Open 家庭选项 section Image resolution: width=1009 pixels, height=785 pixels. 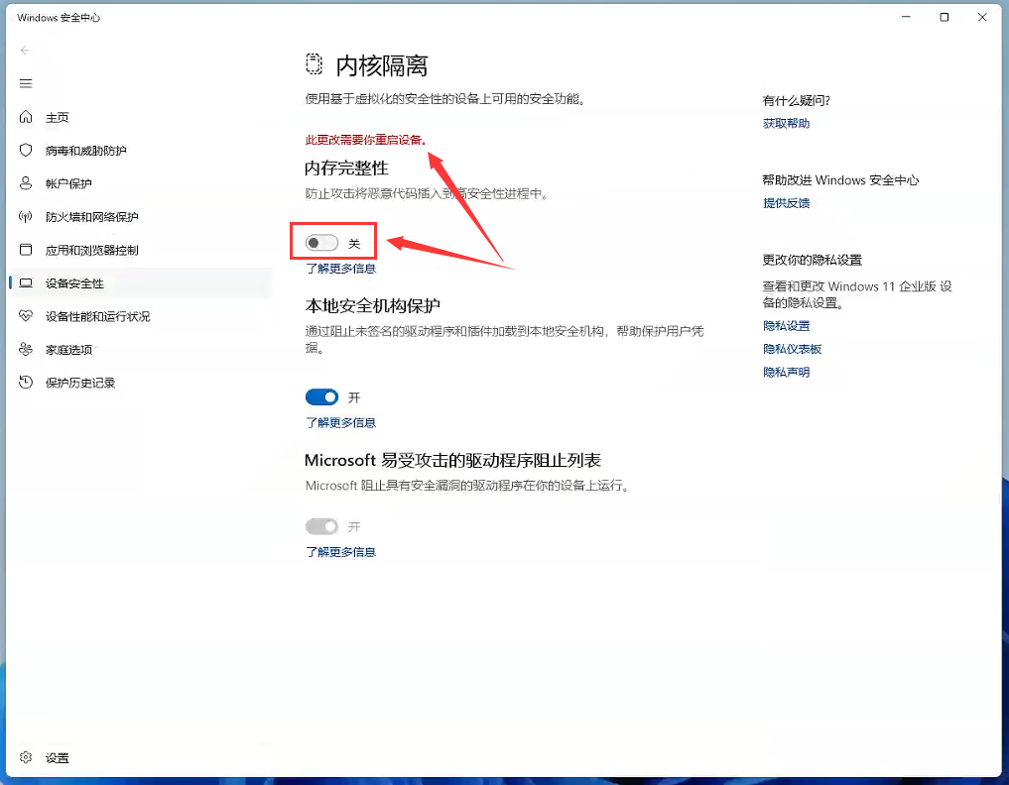coord(68,350)
